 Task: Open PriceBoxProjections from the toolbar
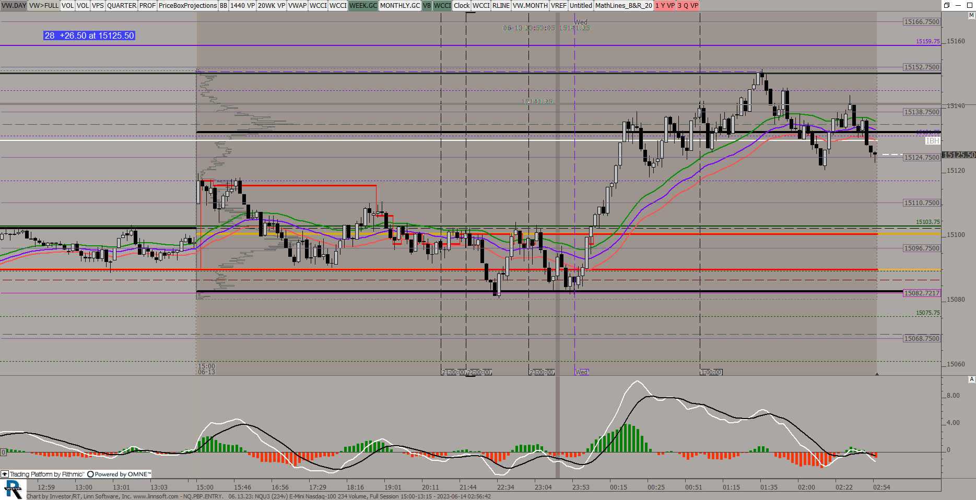click(x=187, y=5)
